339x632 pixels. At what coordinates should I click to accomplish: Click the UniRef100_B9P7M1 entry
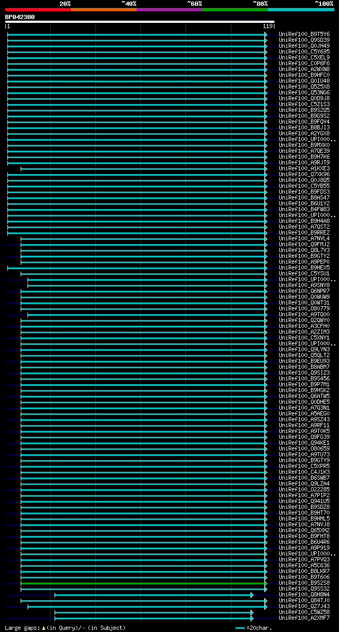[304, 385]
